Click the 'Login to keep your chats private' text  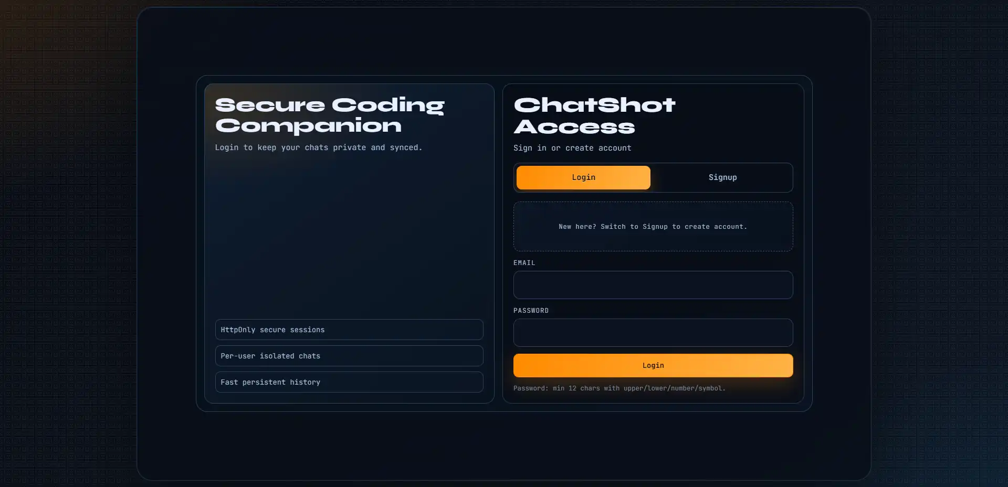(x=319, y=147)
